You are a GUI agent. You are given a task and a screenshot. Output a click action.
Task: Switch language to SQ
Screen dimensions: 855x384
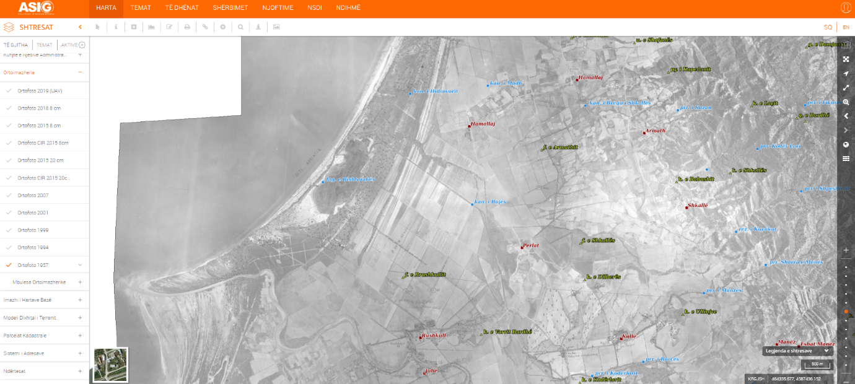(x=828, y=27)
